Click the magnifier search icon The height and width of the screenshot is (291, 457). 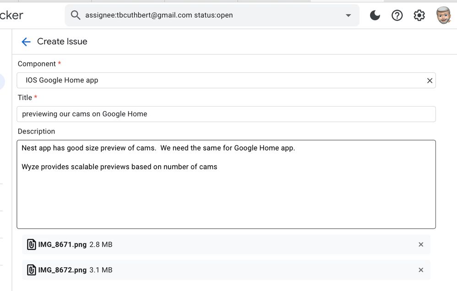[76, 16]
